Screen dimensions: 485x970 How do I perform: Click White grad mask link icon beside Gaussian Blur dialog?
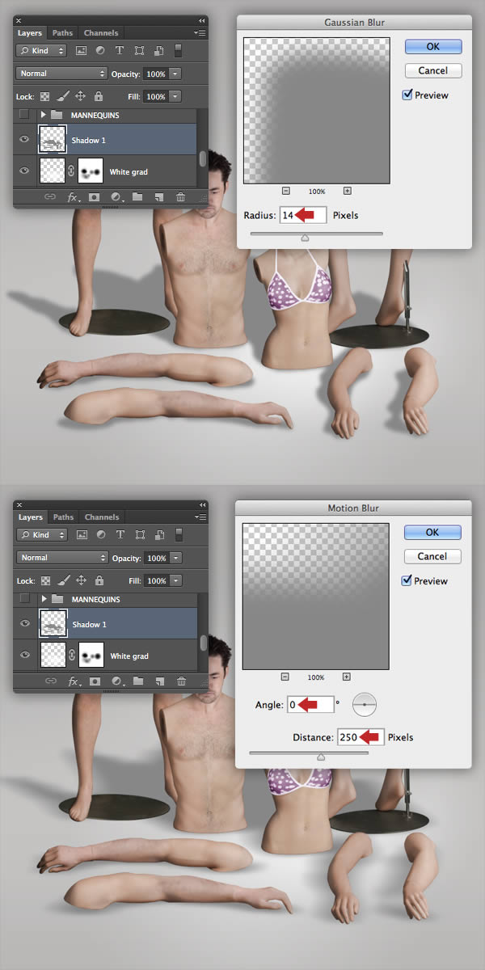tap(71, 171)
